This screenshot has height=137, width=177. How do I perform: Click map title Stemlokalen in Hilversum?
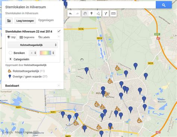[x=25, y=7]
